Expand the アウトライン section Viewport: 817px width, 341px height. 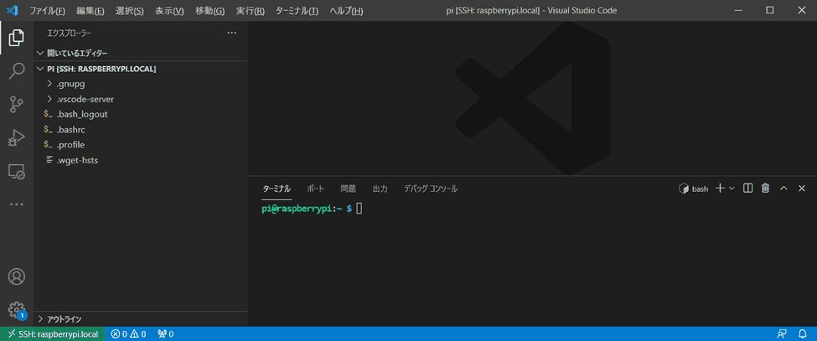141,318
